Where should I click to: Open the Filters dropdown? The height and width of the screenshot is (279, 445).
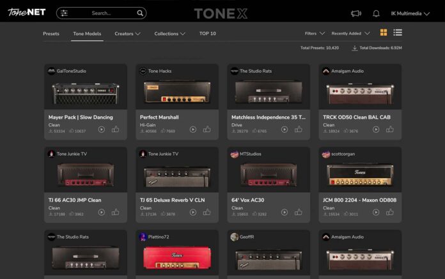315,33
